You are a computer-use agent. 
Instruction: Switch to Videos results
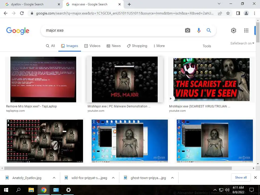tap(92, 46)
